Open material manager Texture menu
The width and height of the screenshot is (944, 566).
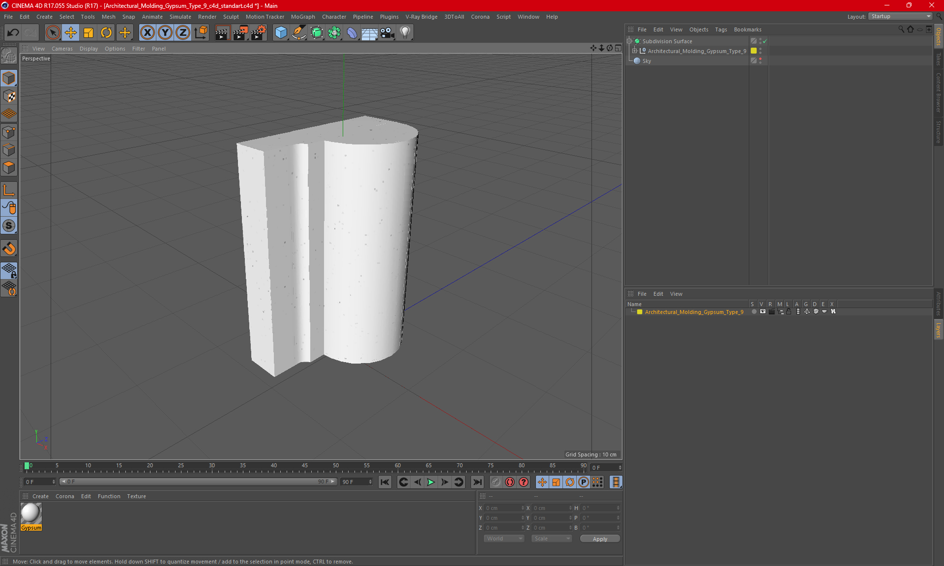click(136, 496)
